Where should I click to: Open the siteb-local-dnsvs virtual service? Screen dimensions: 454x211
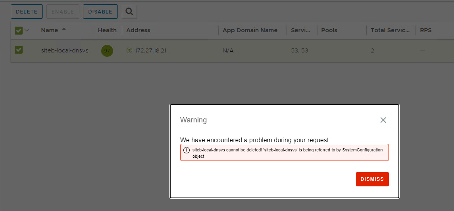tap(64, 50)
